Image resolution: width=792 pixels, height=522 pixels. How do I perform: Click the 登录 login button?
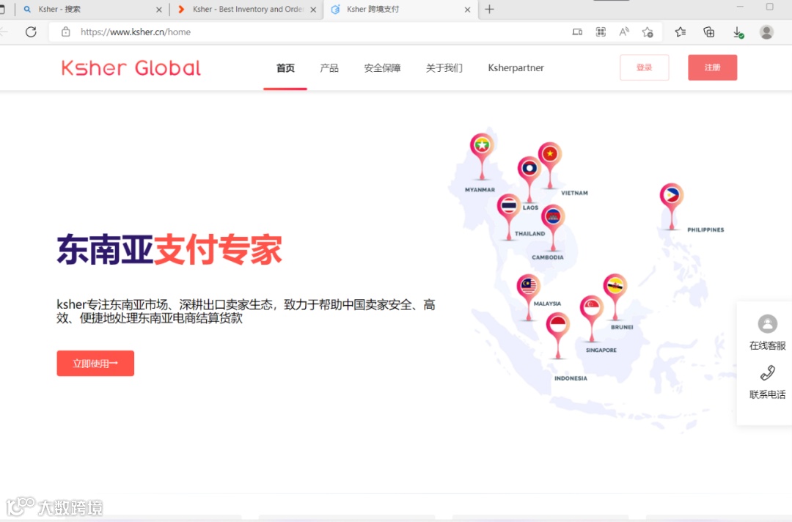click(644, 67)
